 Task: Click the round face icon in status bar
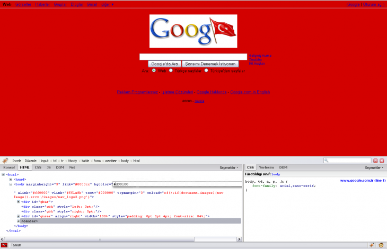pyautogui.click(x=381, y=245)
